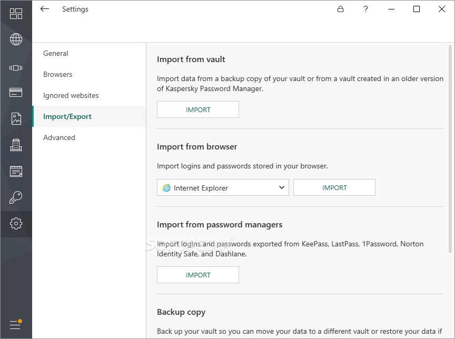Open the Password generator key icon

click(16, 197)
